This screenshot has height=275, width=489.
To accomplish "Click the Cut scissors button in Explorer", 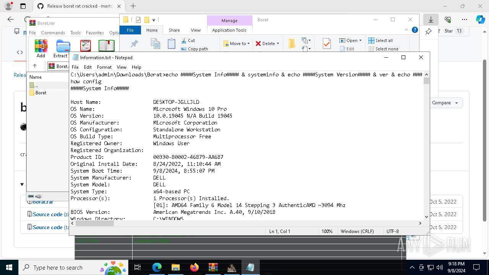I will 188,40.
